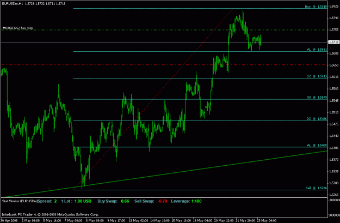The height and width of the screenshot is (223, 340).
Task: Click the 9 May 17:00 time label
Action: pos(116,220)
